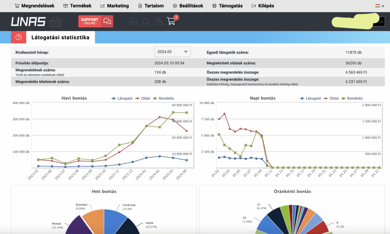Toggle Rendelés series in Napi bontás legend
The width and height of the screenshot is (390, 234).
352,98
